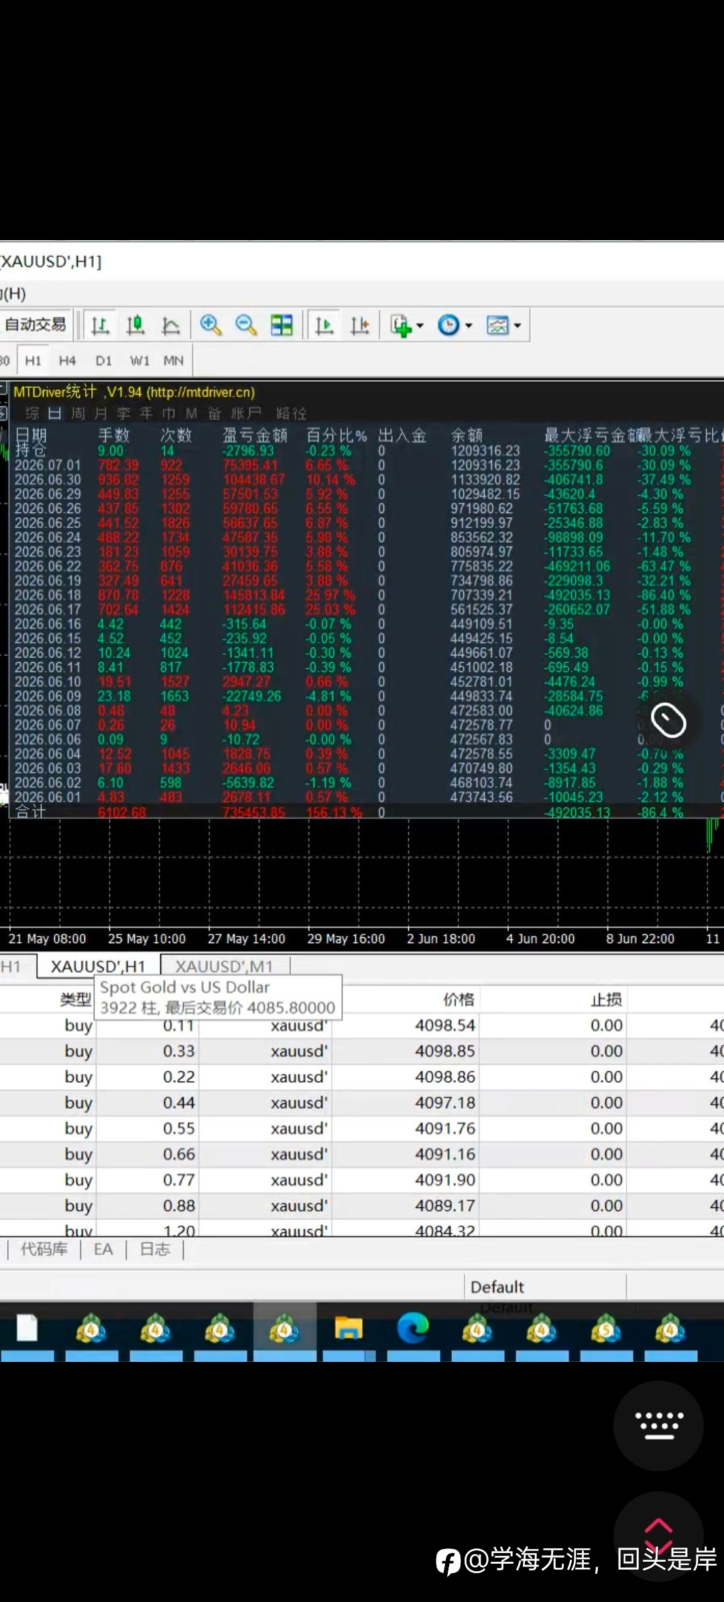Select the bar chart icon
Image resolution: width=724 pixels, height=1602 pixels.
pyautogui.click(x=101, y=326)
